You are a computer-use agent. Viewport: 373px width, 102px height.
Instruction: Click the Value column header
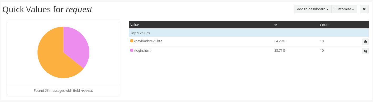click(x=135, y=25)
